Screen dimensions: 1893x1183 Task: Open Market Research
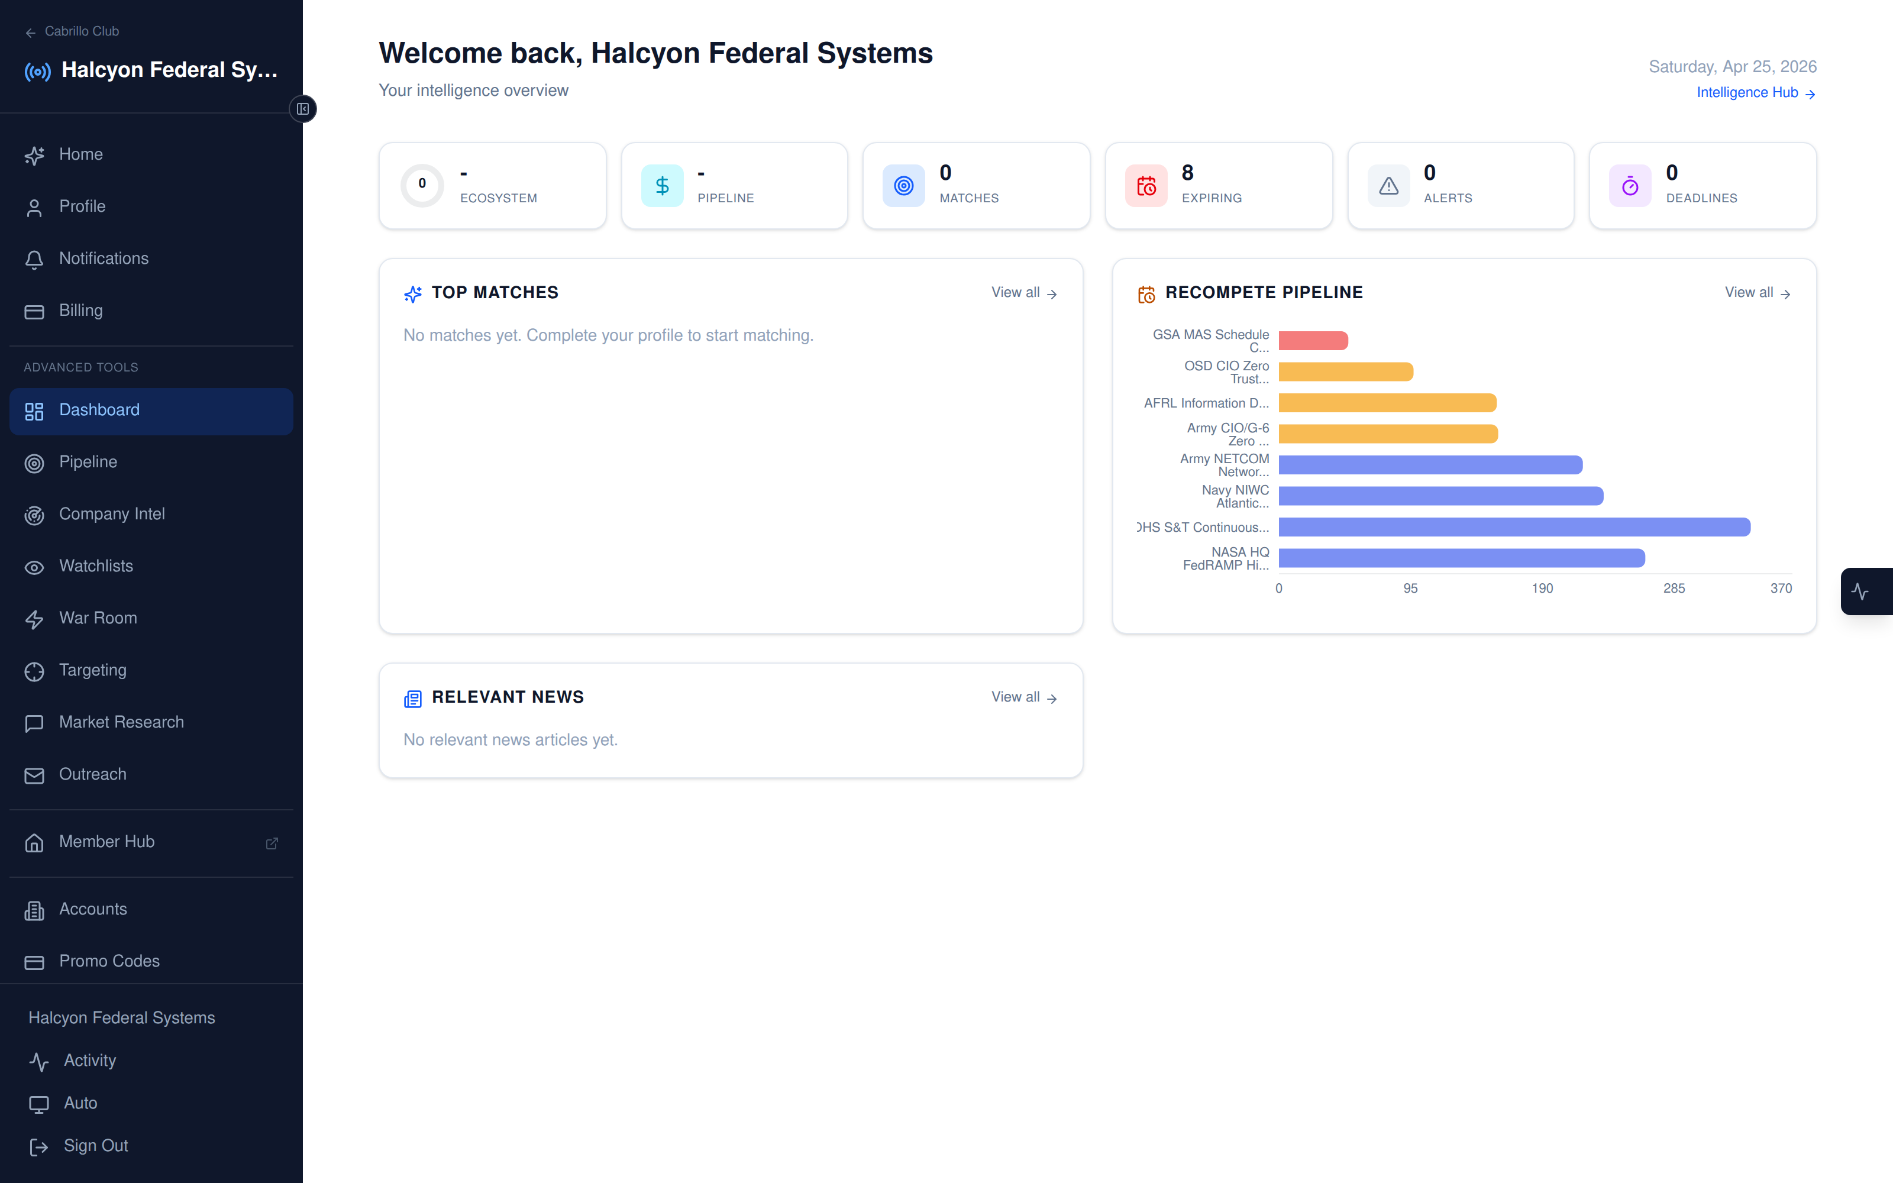[121, 722]
